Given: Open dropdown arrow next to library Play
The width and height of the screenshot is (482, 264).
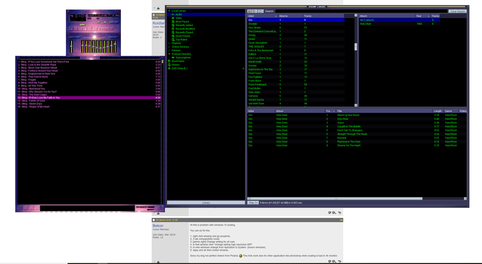Looking at the screenshot, I should coord(257,203).
